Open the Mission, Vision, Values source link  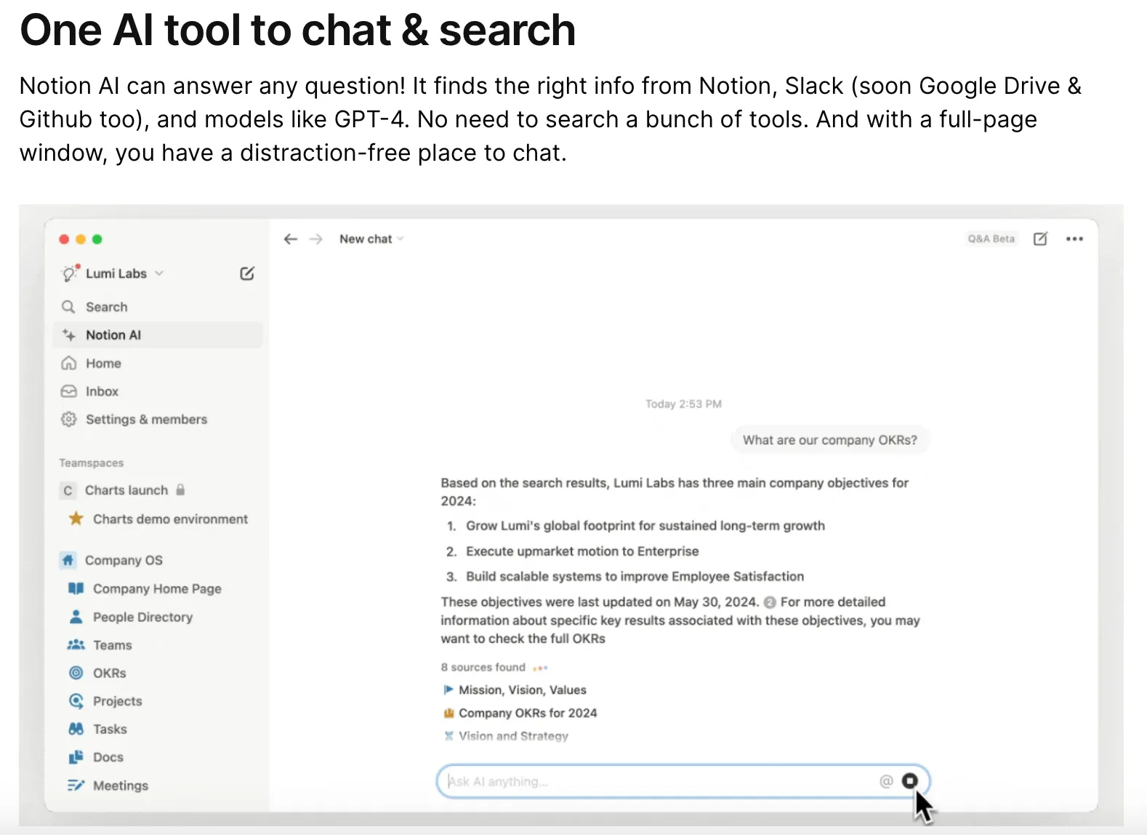click(x=522, y=690)
